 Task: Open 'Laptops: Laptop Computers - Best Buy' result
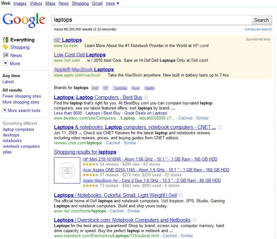[x=98, y=97]
